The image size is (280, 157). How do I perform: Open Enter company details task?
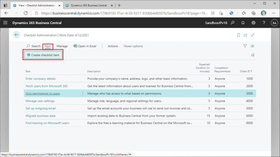tap(40, 79)
